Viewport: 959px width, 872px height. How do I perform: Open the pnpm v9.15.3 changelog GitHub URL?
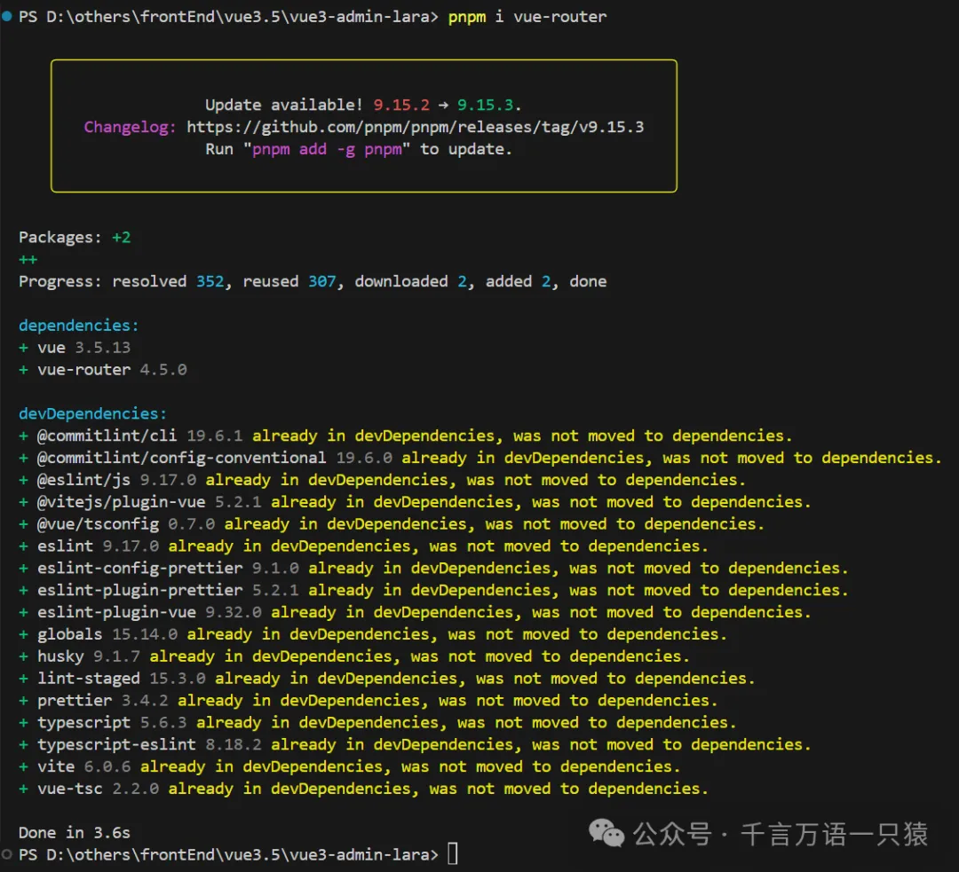coord(415,127)
